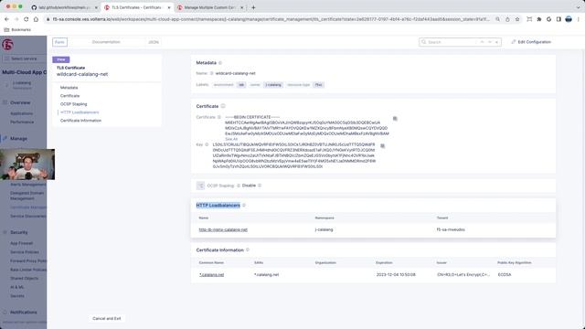This screenshot has width=585, height=329.
Task: Open the *.catalang.net common name link
Action: 211,274
